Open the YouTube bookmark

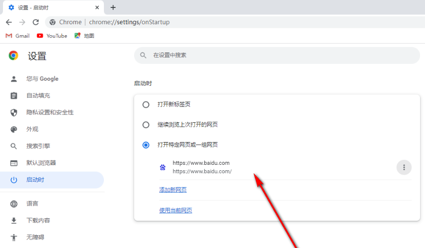point(52,36)
